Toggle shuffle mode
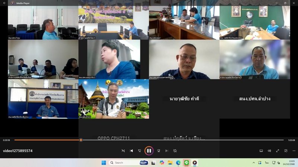298x167 pixels. pyautogui.click(x=123, y=151)
